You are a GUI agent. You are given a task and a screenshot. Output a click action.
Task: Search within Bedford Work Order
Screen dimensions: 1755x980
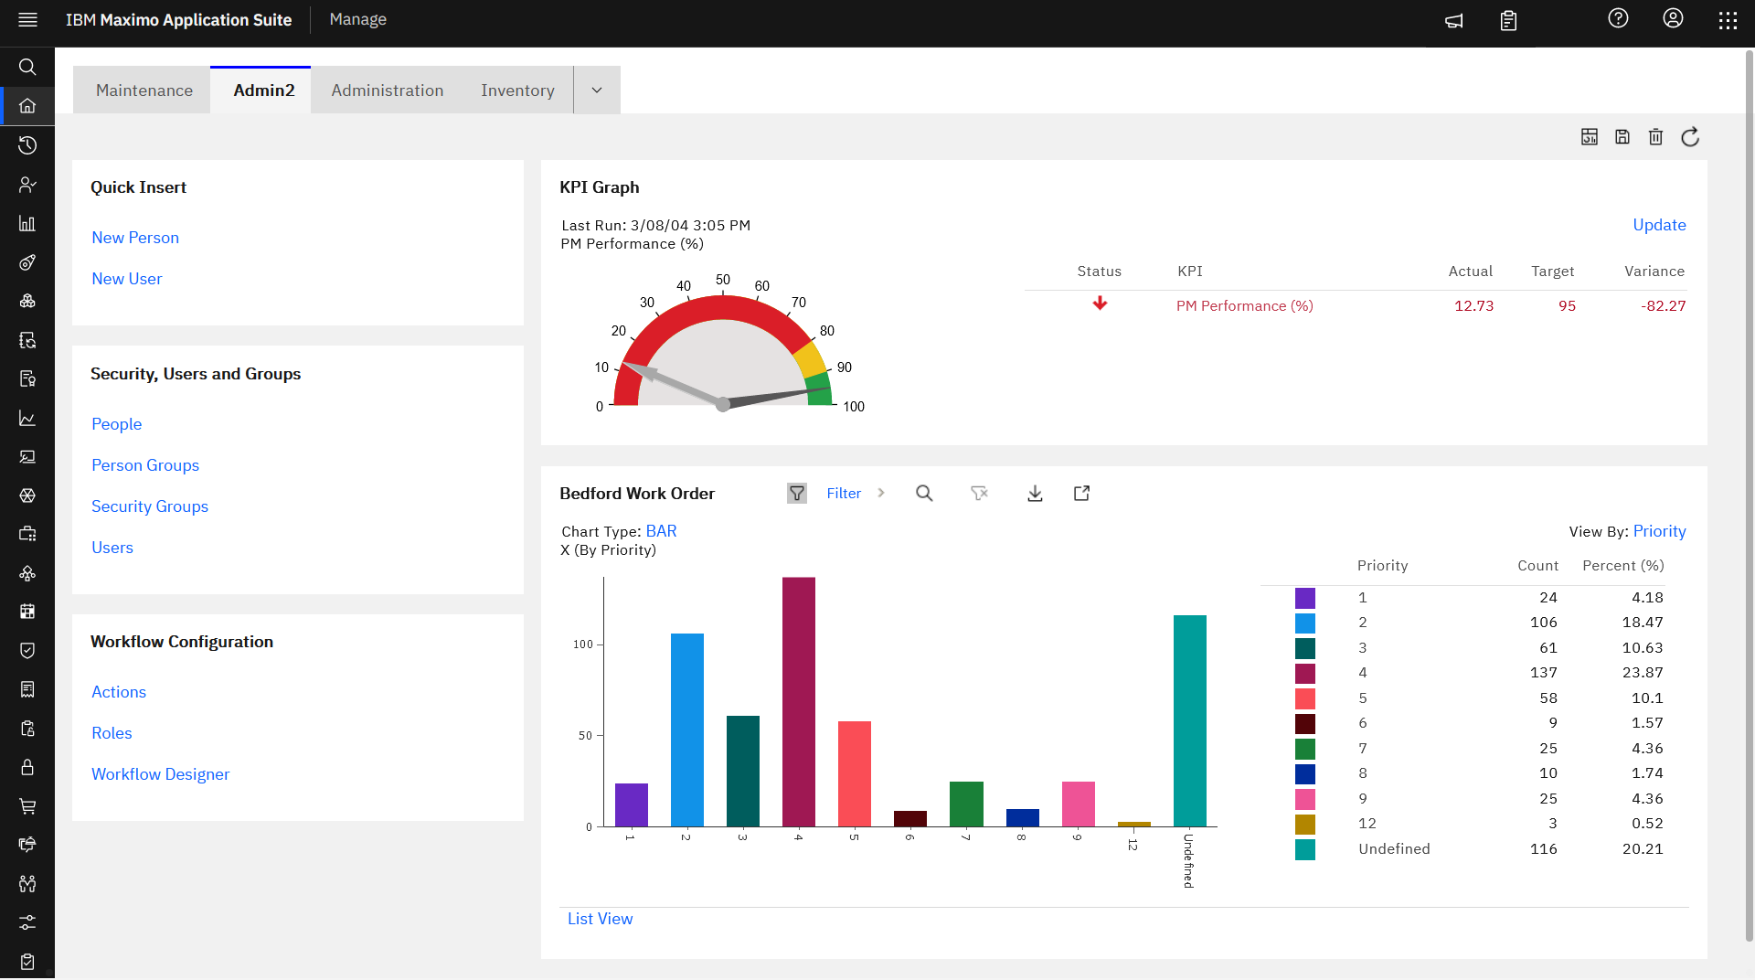coord(924,493)
